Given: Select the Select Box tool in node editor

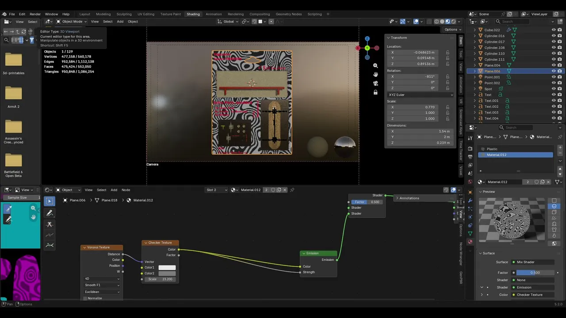Looking at the screenshot, I should coord(50,201).
